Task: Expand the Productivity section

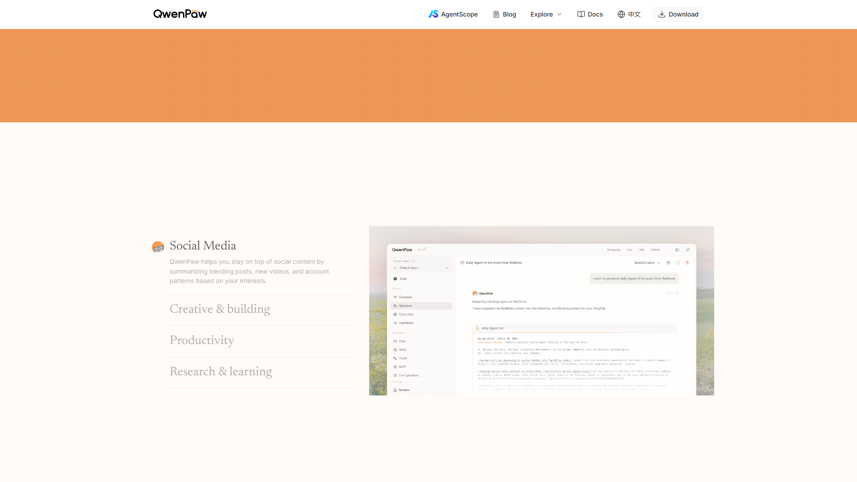Action: (x=202, y=340)
